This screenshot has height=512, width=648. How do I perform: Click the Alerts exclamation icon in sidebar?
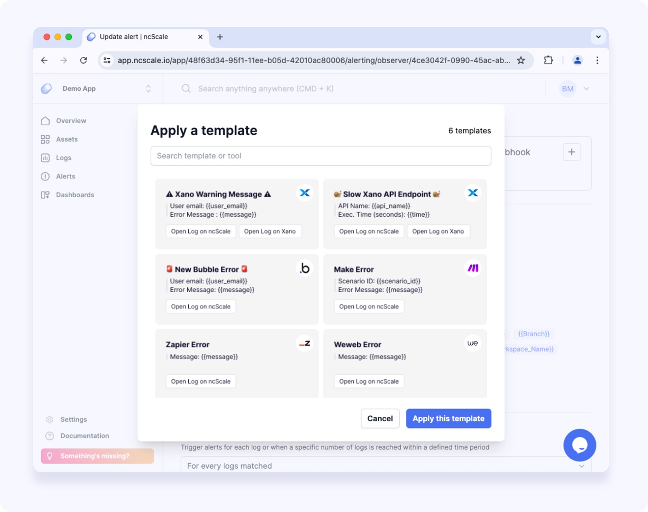click(x=45, y=176)
